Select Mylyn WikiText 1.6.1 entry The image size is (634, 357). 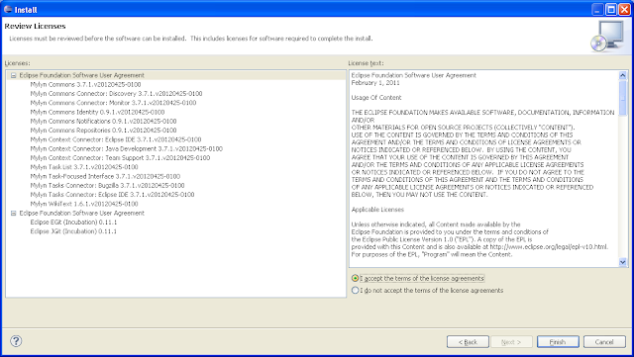coord(84,204)
